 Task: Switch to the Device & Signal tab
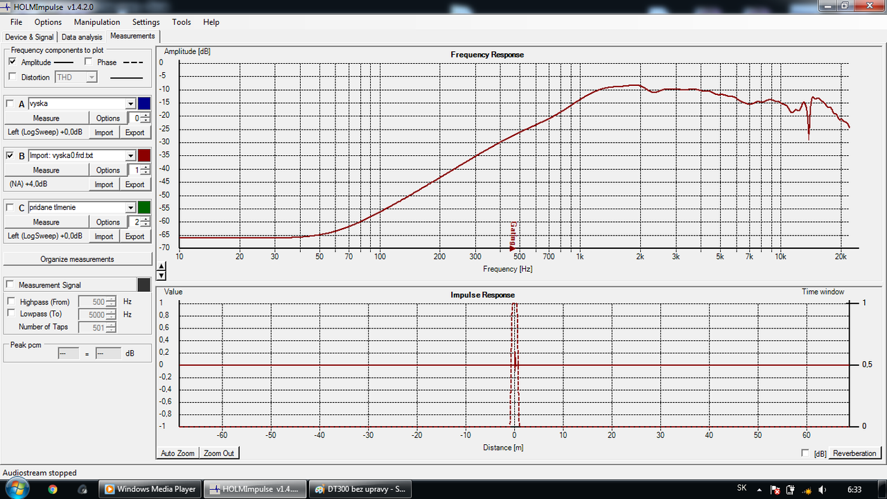[29, 37]
